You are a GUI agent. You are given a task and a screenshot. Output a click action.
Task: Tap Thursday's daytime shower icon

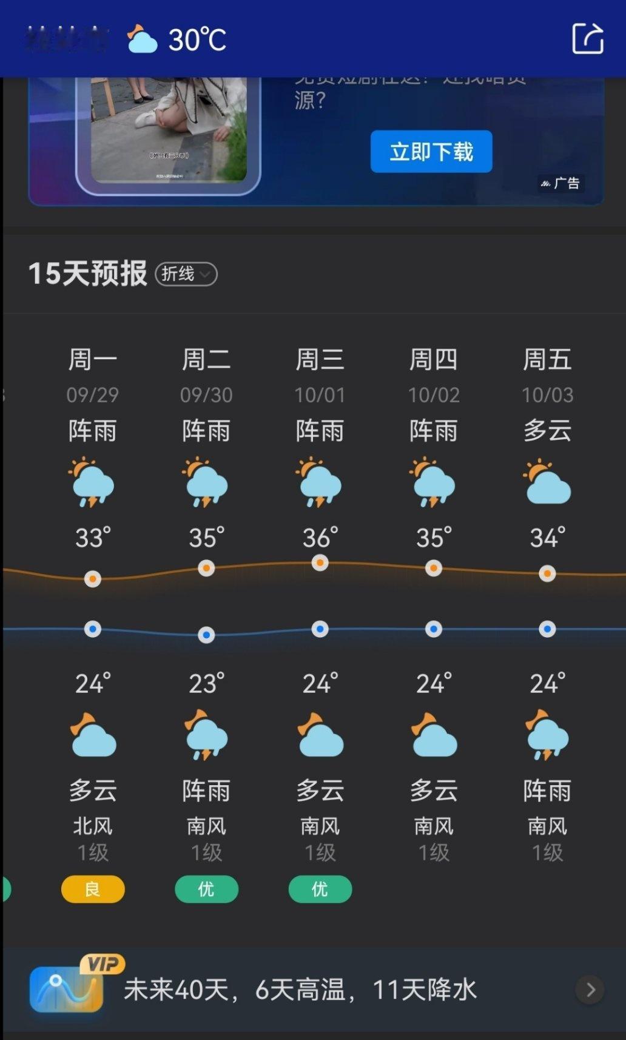coord(433,482)
